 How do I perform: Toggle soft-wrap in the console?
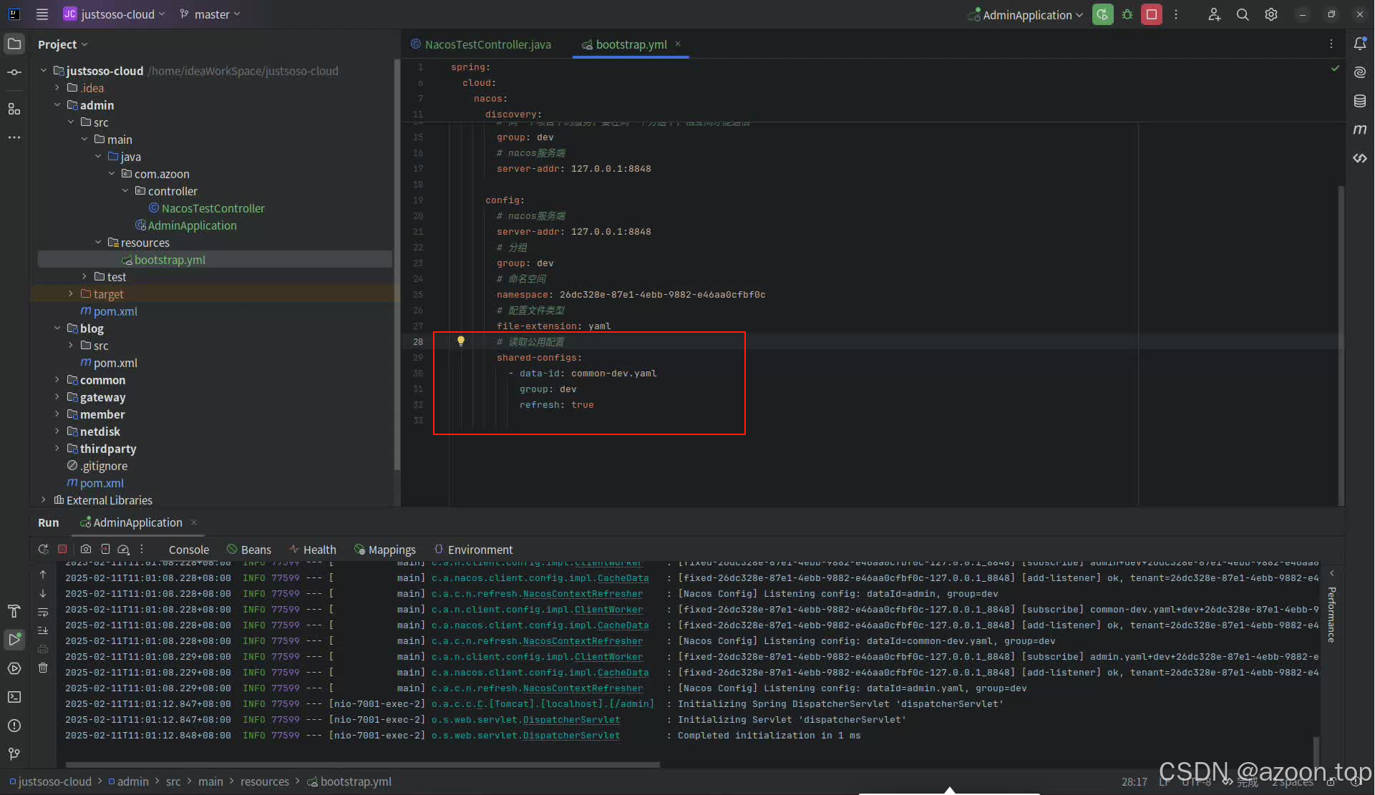[x=43, y=613]
